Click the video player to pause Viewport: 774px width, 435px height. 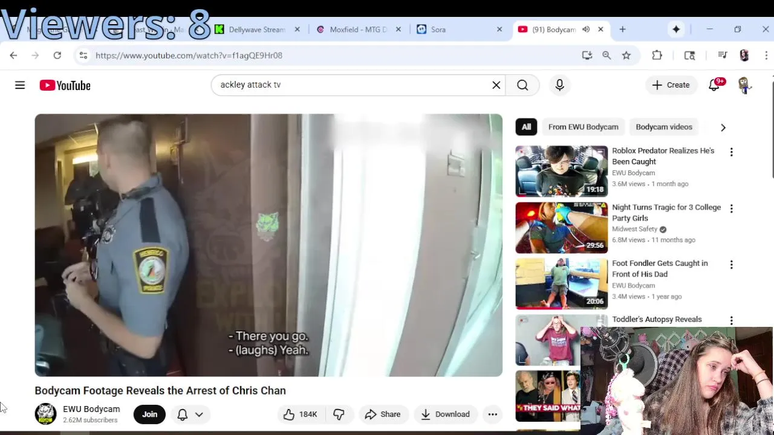point(268,245)
